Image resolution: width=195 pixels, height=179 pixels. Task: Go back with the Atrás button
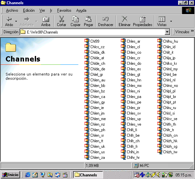[9, 21]
